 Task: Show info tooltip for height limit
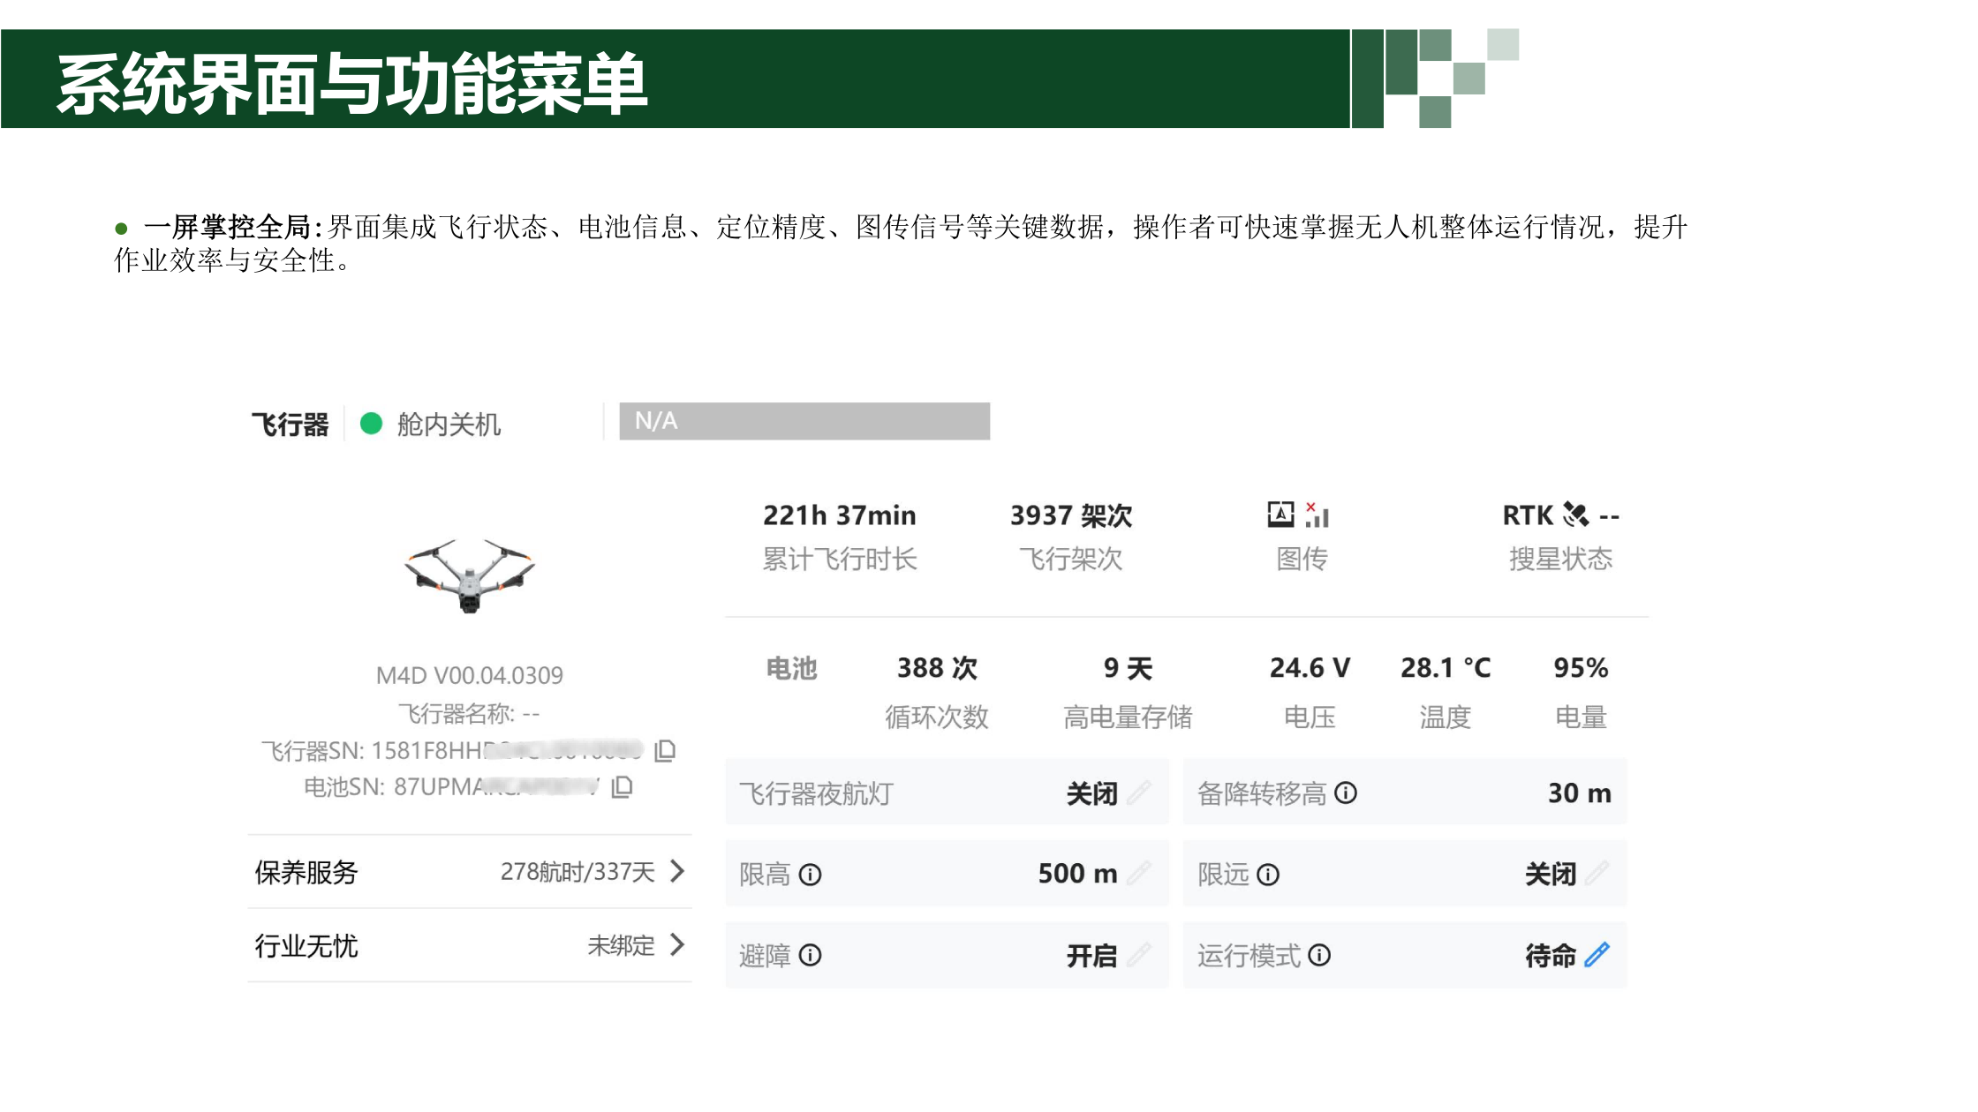click(x=810, y=875)
